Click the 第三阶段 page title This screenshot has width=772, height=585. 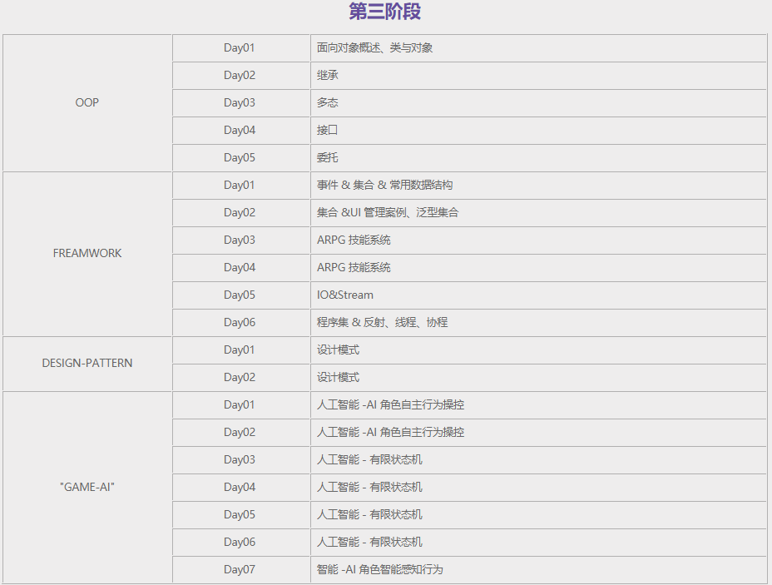(x=386, y=12)
